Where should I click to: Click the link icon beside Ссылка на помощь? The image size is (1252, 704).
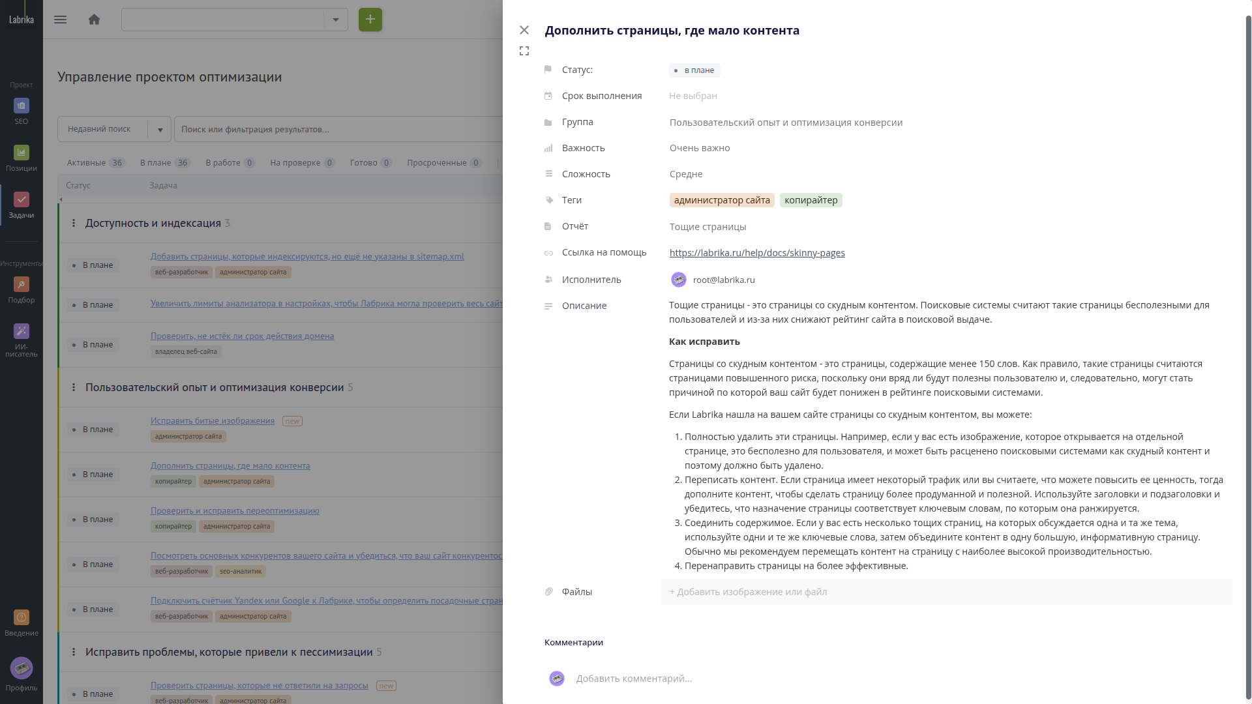click(x=549, y=253)
